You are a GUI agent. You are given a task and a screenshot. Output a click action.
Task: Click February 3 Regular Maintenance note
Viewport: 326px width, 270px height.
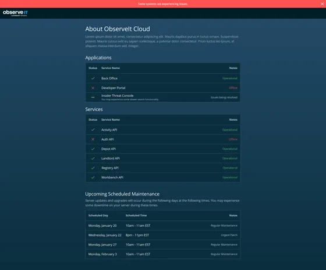(x=224, y=254)
